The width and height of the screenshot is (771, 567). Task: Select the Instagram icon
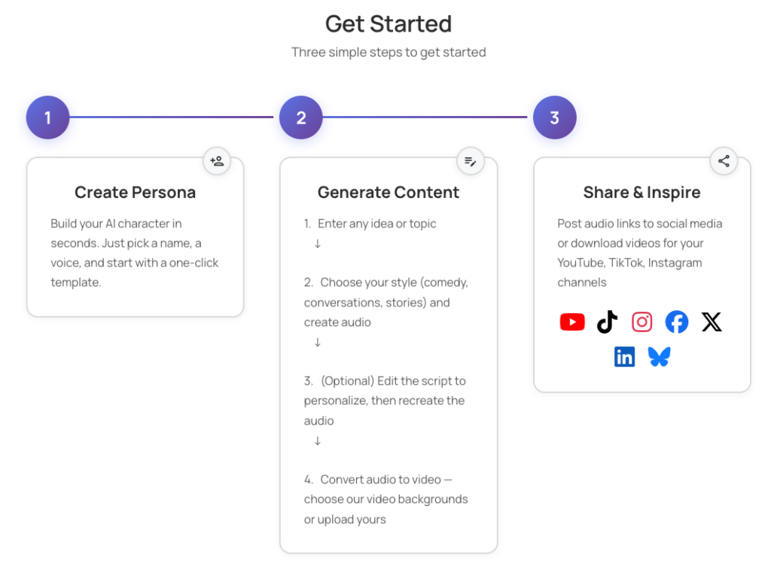point(641,322)
